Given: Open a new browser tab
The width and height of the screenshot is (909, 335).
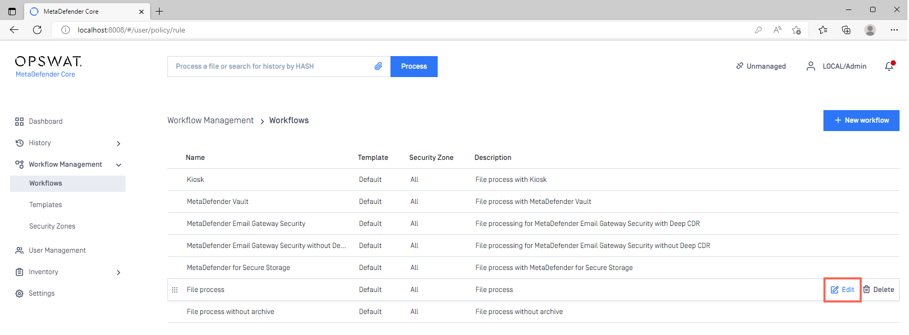Looking at the screenshot, I should pyautogui.click(x=160, y=11).
